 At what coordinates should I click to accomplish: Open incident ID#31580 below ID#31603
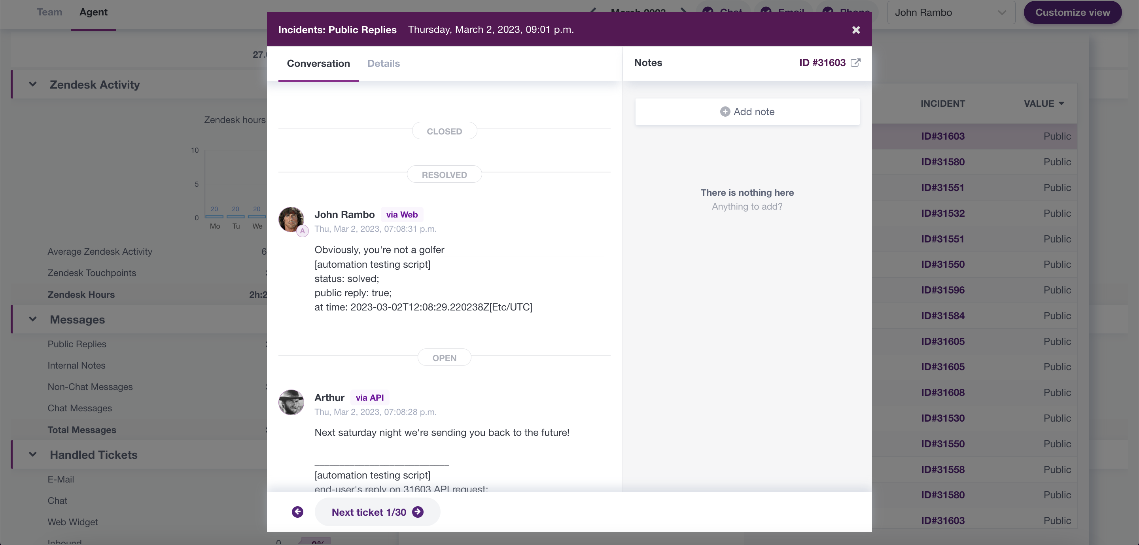pos(943,162)
